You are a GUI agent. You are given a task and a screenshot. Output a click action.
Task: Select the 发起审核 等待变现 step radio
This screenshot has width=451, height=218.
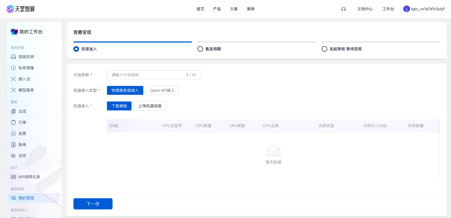click(x=324, y=49)
